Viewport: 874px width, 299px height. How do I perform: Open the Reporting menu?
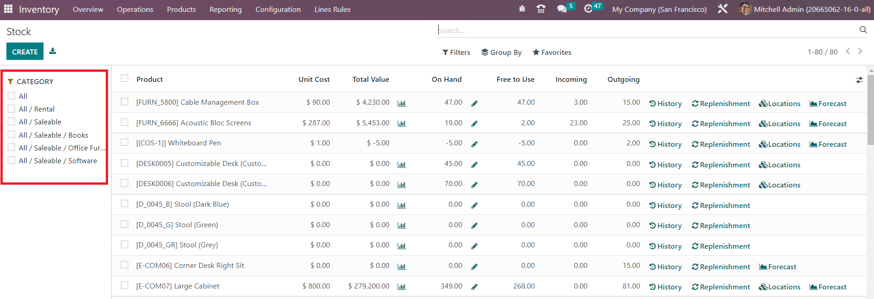225,10
